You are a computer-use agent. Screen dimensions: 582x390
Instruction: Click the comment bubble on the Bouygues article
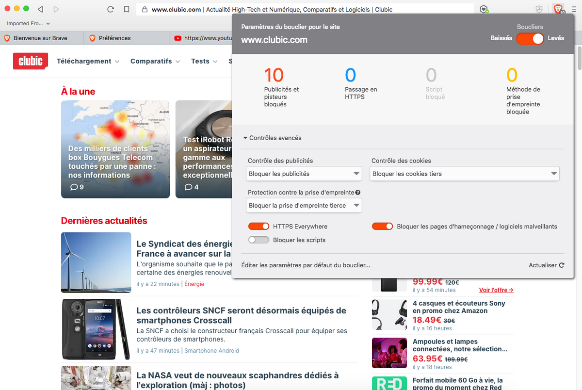coord(74,187)
